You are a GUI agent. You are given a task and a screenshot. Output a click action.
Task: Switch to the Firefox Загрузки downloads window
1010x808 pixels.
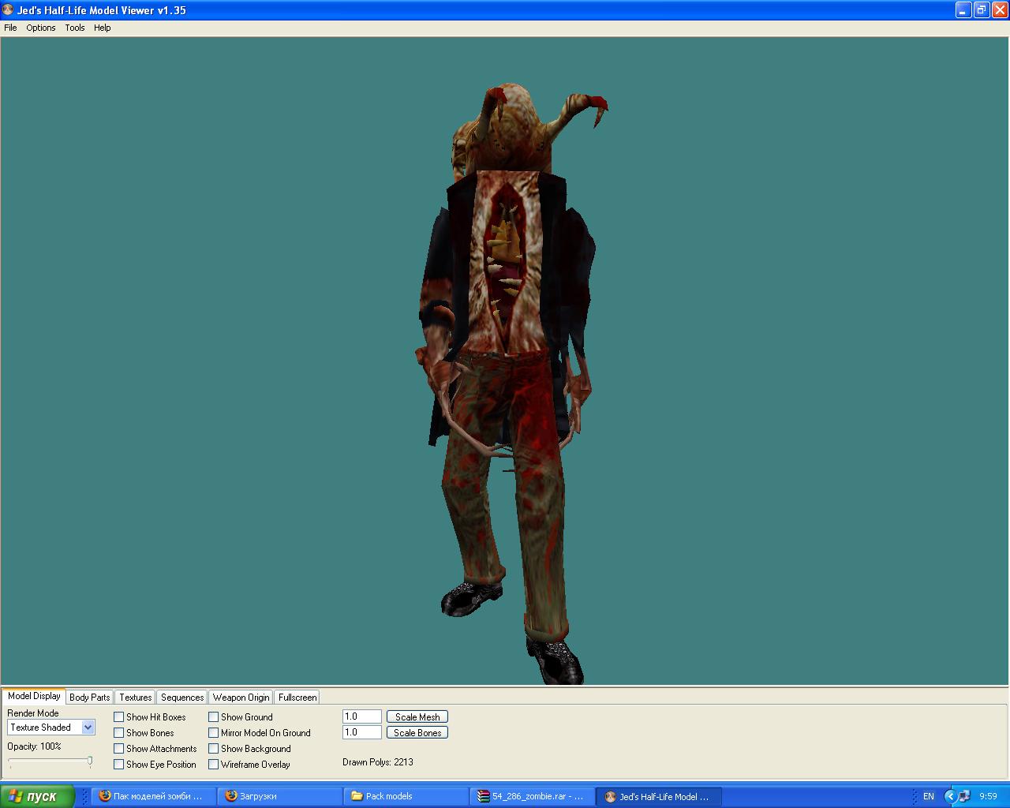pos(280,796)
